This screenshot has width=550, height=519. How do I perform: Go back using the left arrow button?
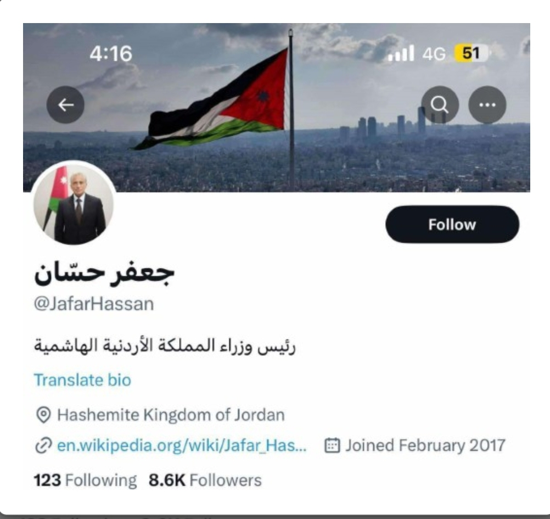pyautogui.click(x=65, y=104)
